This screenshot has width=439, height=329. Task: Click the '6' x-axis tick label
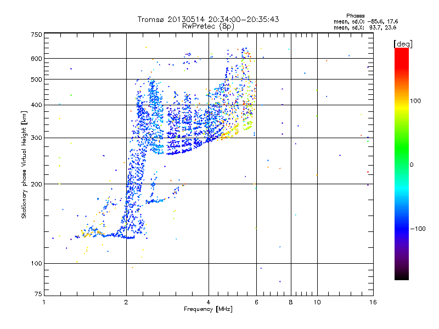[x=256, y=302]
